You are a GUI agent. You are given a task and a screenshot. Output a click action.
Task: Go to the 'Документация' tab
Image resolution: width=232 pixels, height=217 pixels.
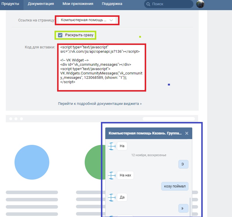click(x=41, y=4)
